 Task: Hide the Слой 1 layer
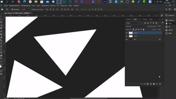[x=127, y=36]
